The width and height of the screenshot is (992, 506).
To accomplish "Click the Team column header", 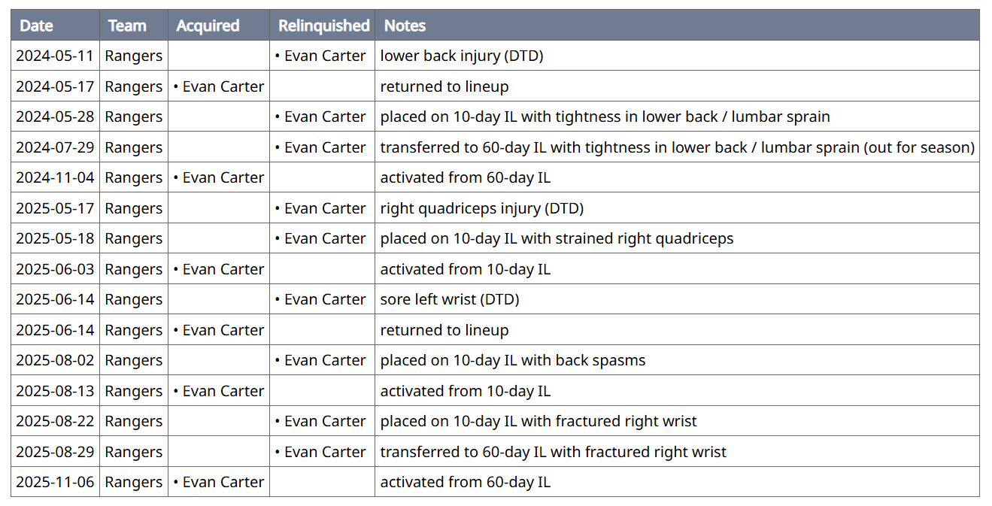I will pyautogui.click(x=127, y=26).
